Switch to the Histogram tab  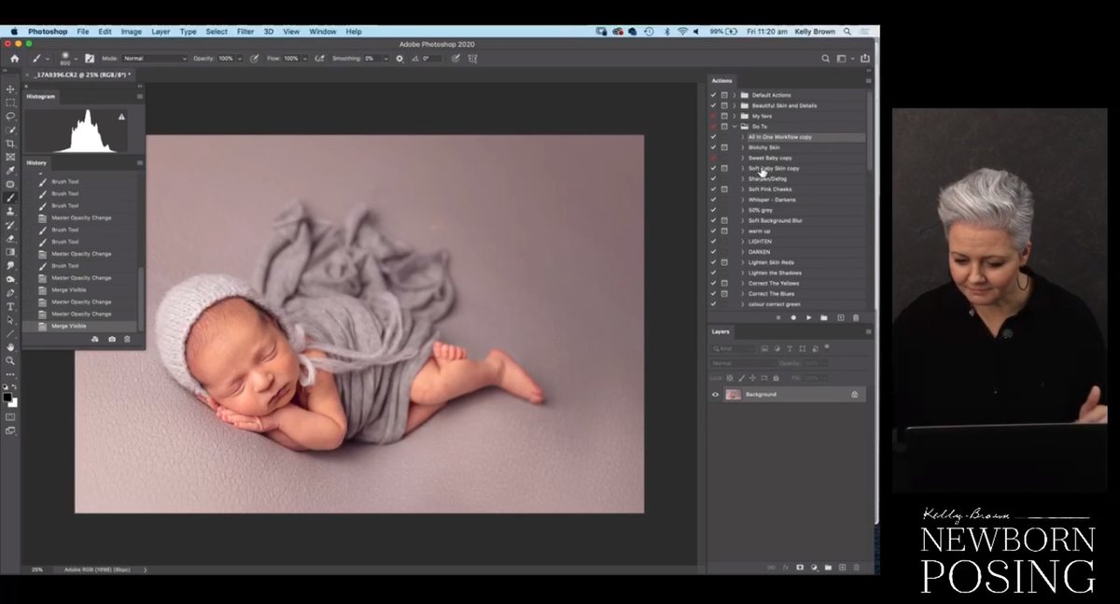(41, 96)
